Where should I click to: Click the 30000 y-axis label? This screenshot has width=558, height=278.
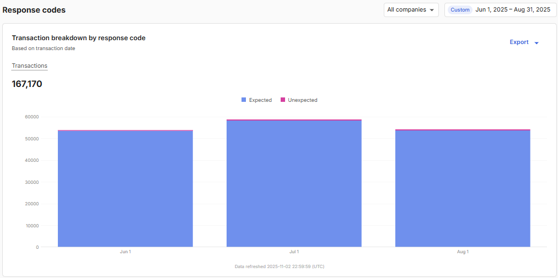tap(32, 182)
